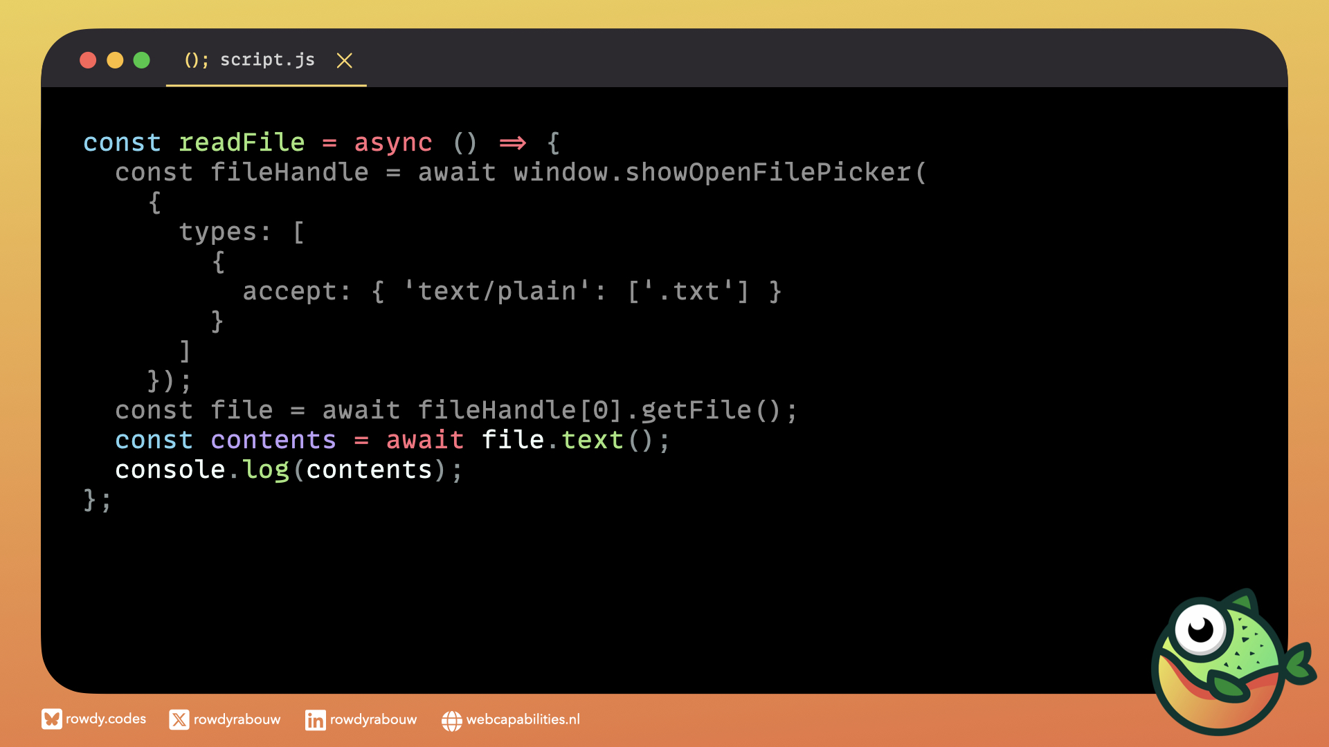Click the JavaScript file icon in tab
This screenshot has width=1329, height=747.
click(196, 60)
